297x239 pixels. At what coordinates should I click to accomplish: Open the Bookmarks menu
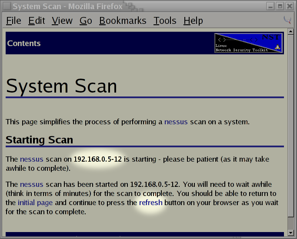pyautogui.click(x=123, y=20)
